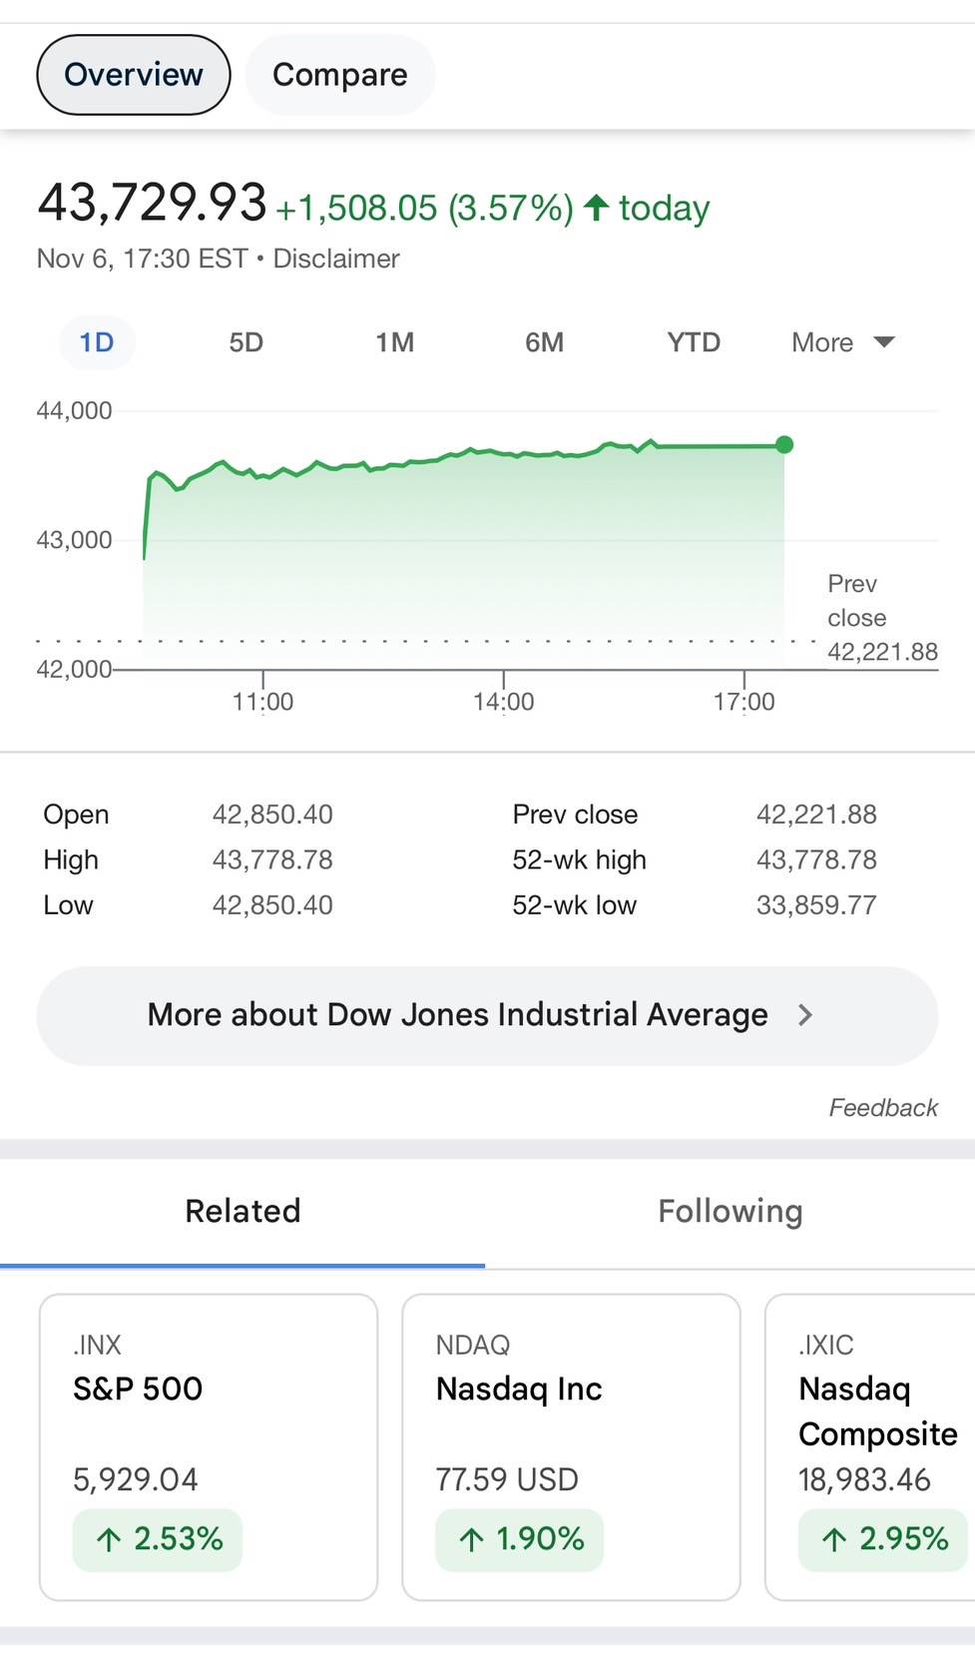Select the 5D time range
This screenshot has width=975, height=1672.
(x=245, y=342)
